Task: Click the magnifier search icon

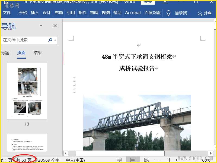Action: tap(50, 40)
